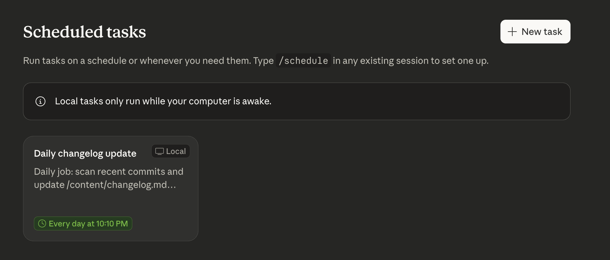
Task: Click the info circle icon in the notice banner
Action: coord(40,101)
